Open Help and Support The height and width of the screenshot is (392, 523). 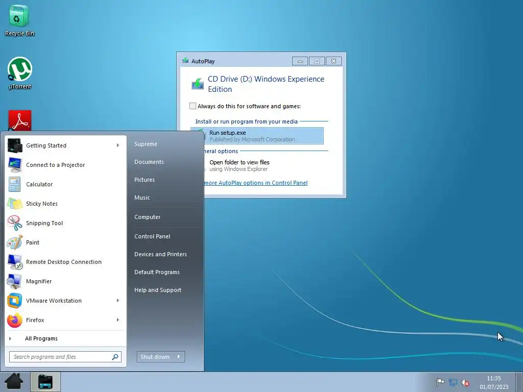pyautogui.click(x=158, y=290)
